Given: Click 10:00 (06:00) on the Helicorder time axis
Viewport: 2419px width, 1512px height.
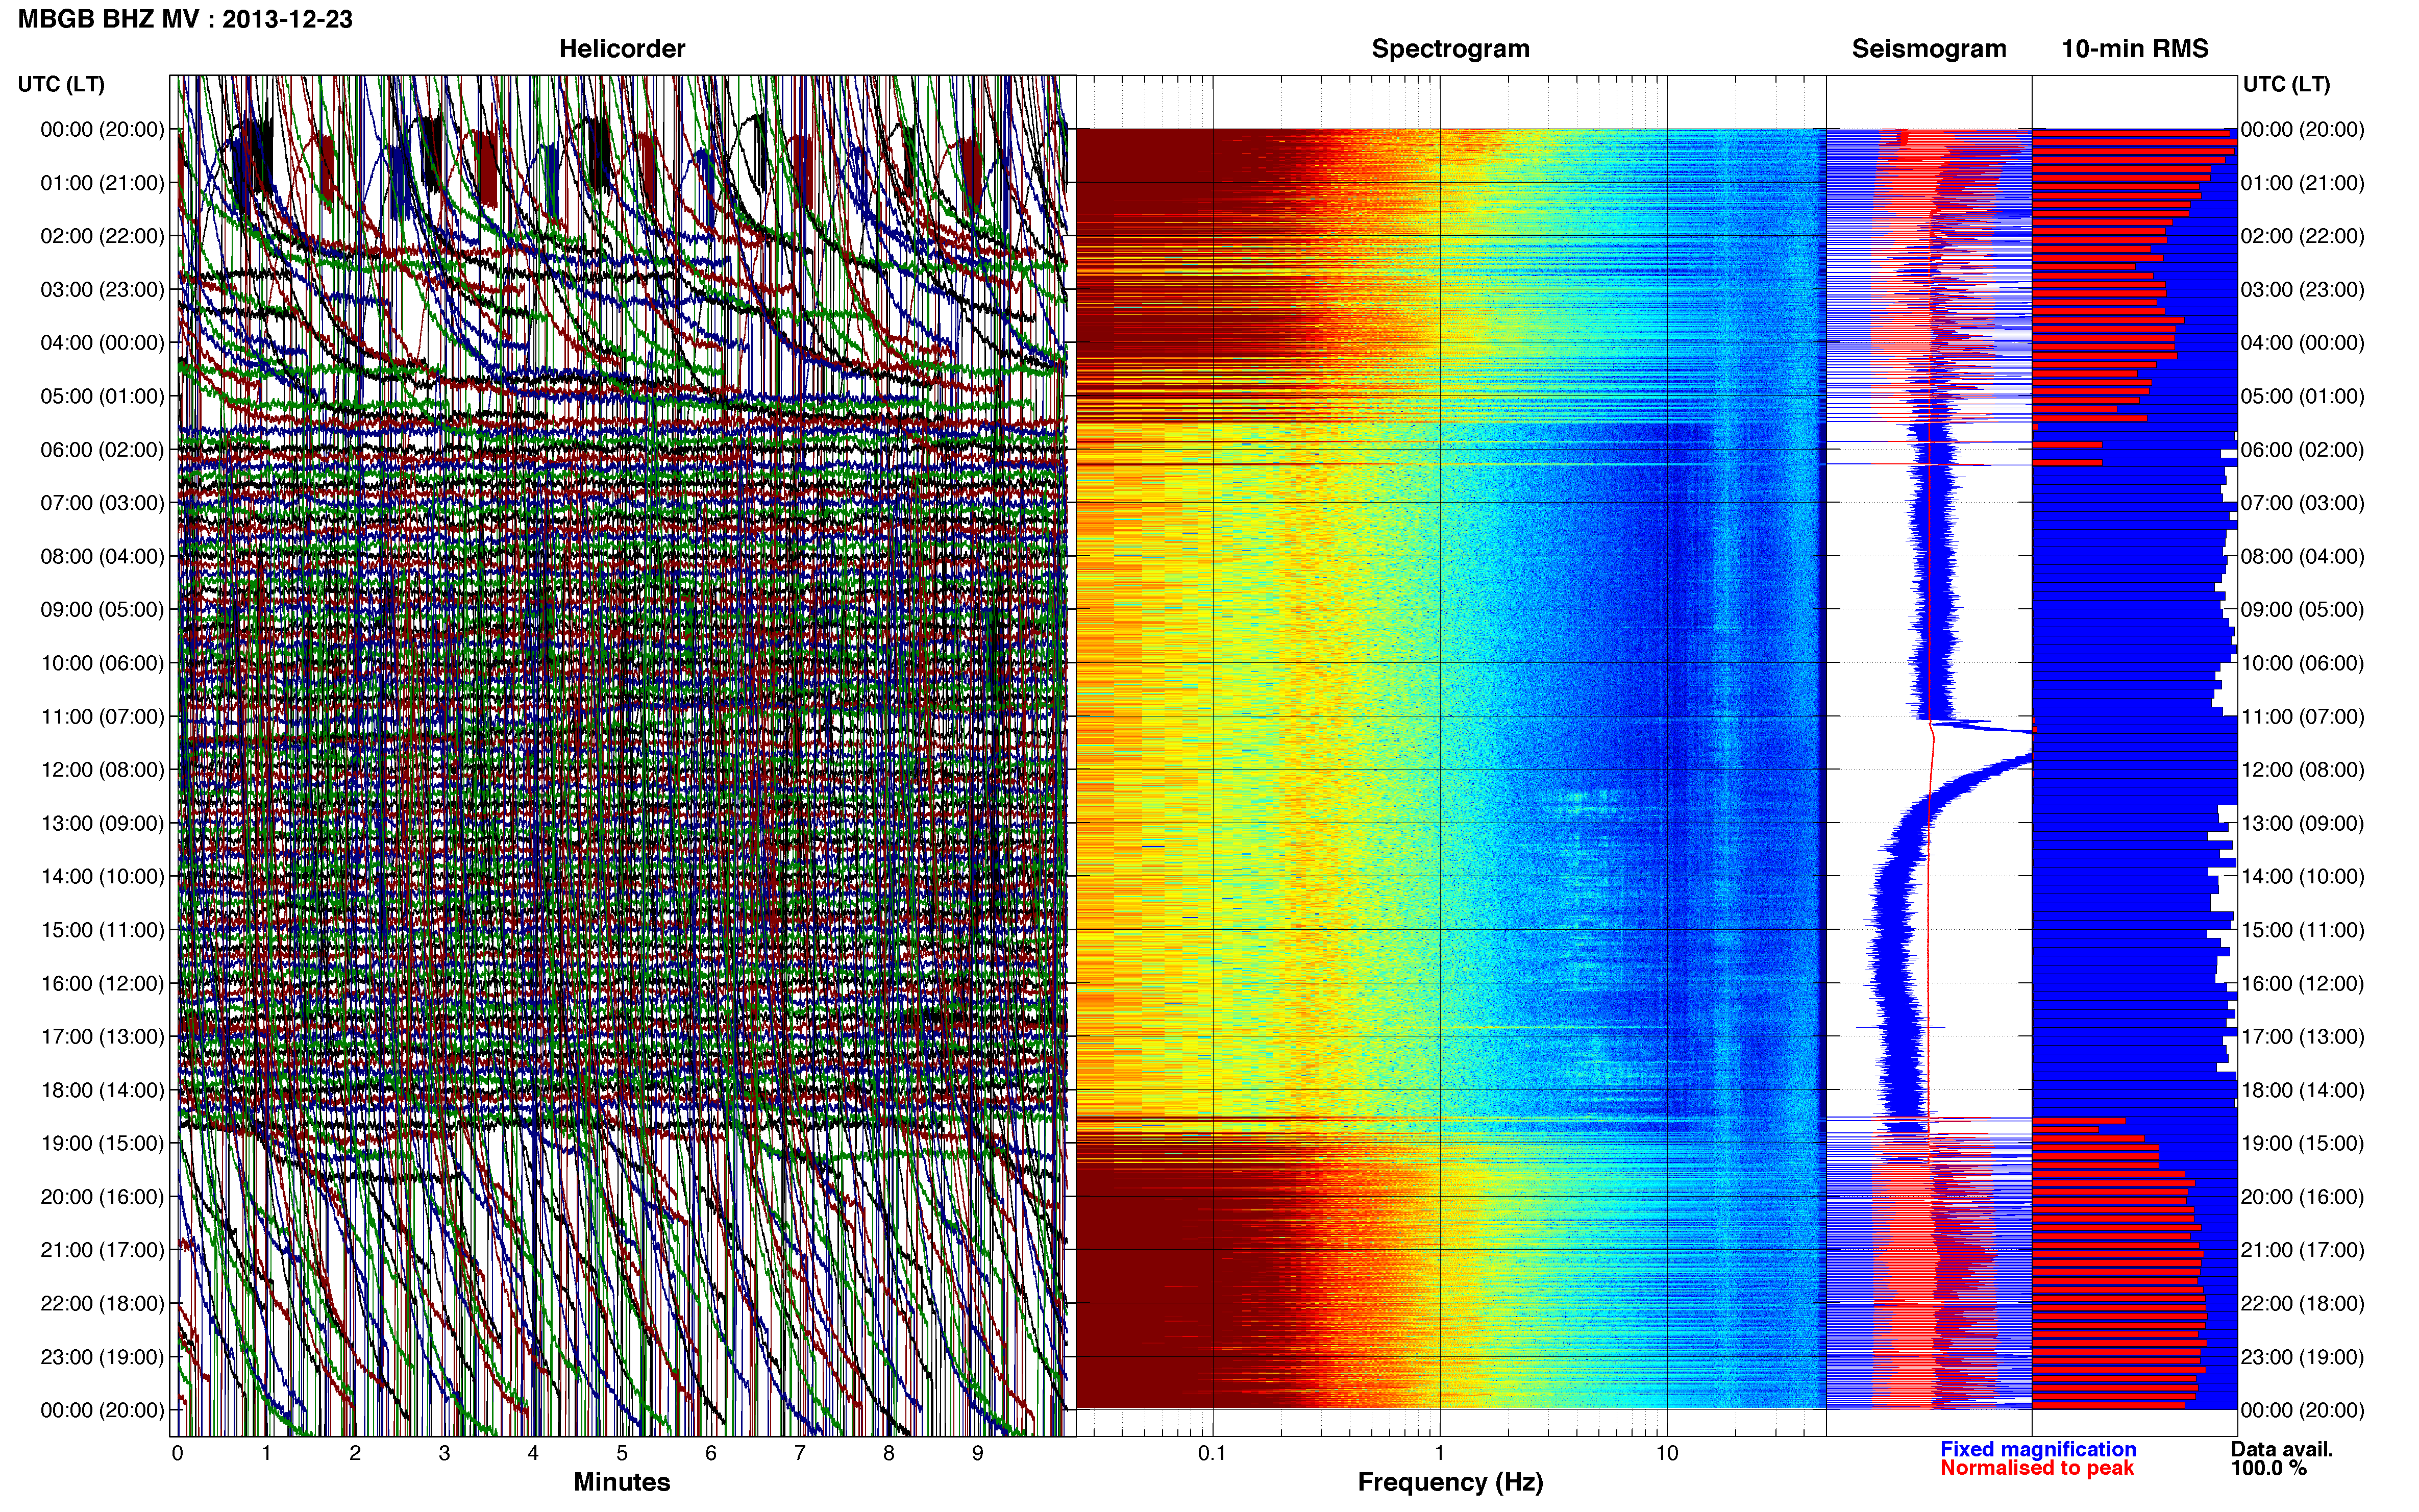Looking at the screenshot, I should pyautogui.click(x=102, y=663).
